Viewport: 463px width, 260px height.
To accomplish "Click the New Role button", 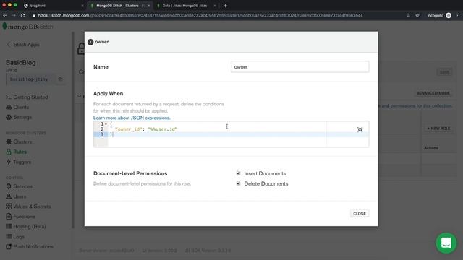I will 438,129.
